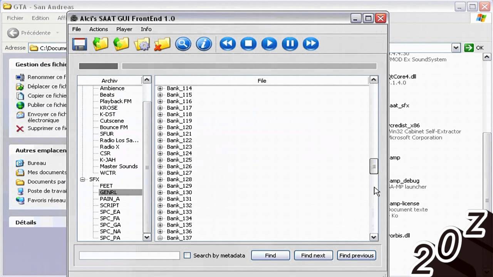The height and width of the screenshot is (277, 493).
Task: Open the File menu in SAAT
Action: coord(77,29)
